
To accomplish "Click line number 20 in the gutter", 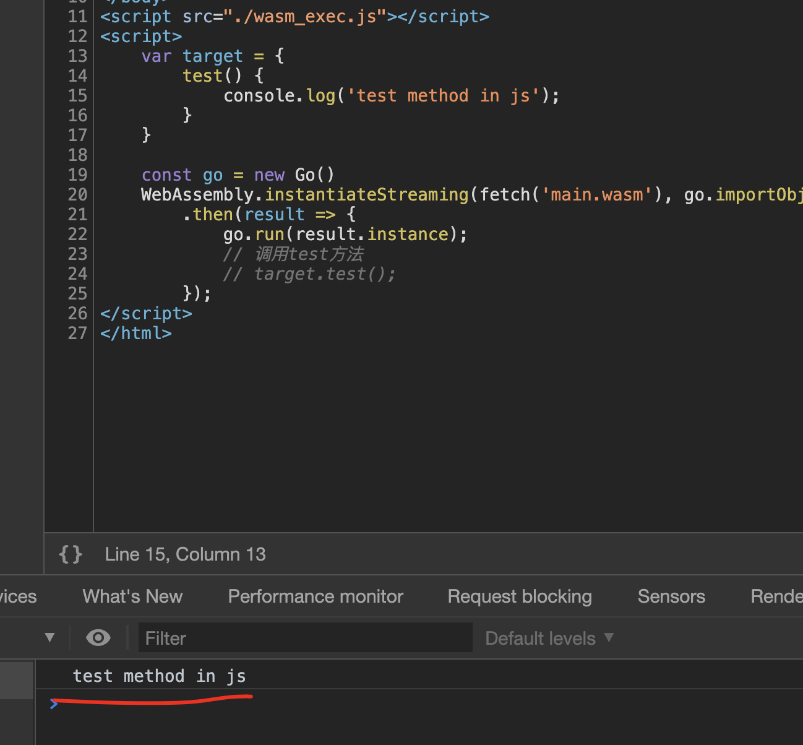I will [x=77, y=194].
